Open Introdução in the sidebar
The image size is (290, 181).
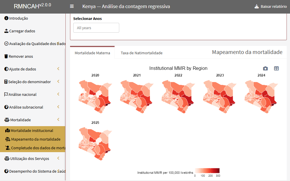(x=32, y=18)
